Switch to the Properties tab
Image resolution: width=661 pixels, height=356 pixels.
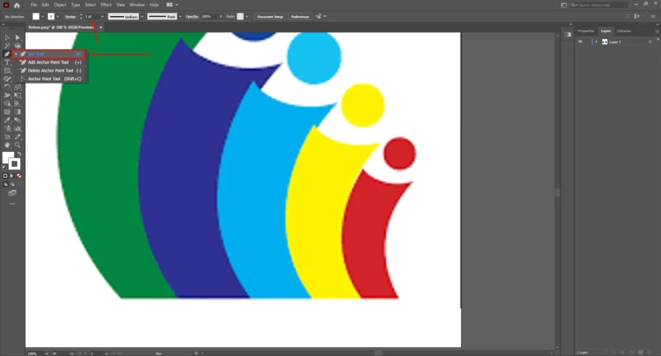coord(585,31)
